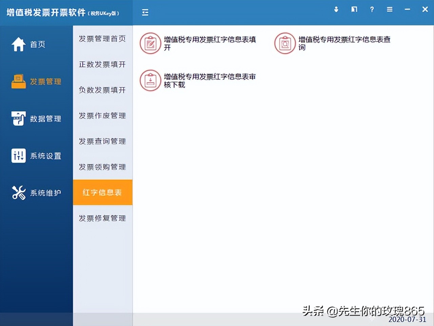The image size is (434, 326).
Task: Click the help question mark icon
Action: 372,9
